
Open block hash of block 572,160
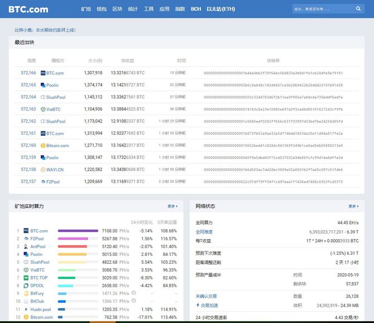pyautogui.click(x=273, y=146)
